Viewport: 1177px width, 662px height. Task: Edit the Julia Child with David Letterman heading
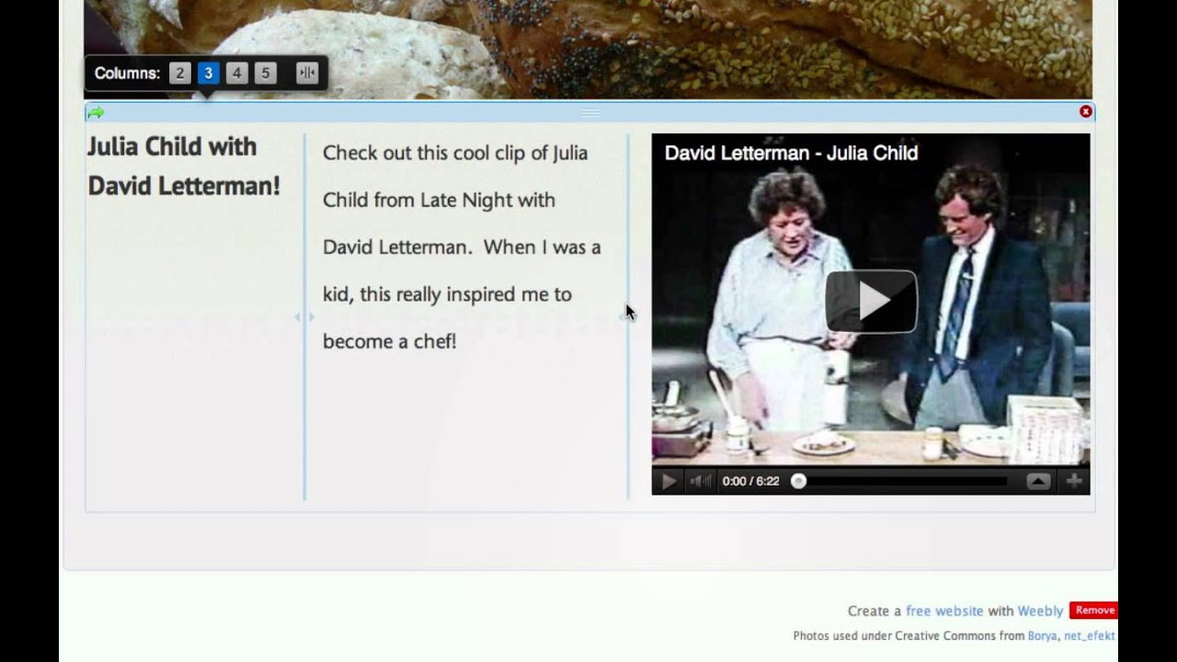tap(184, 165)
